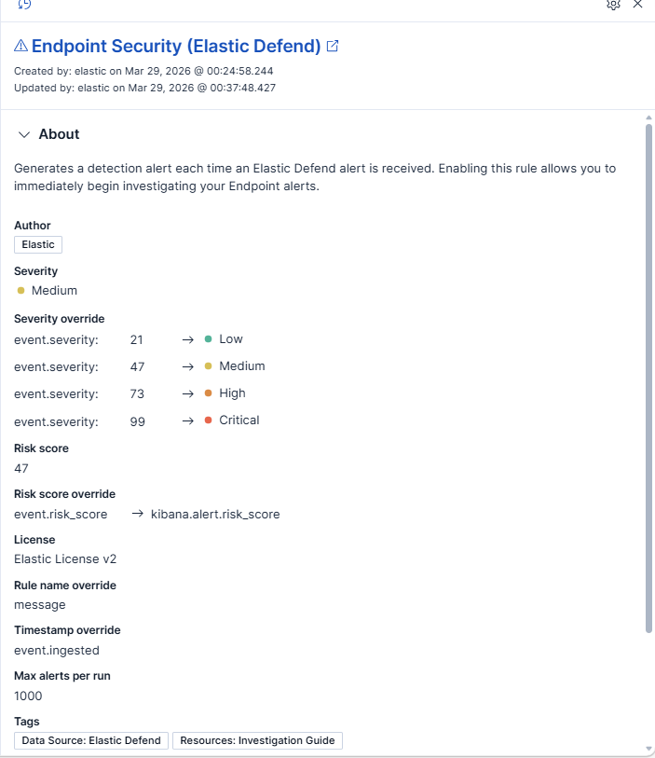Open the Endpoint Security (Elastic Defend) rule link
Screen dimensions: 655x758
point(176,46)
